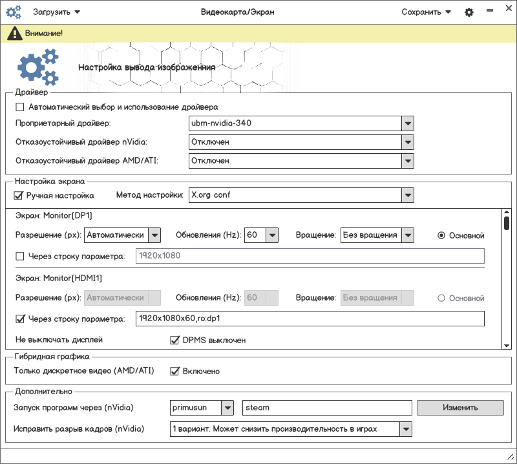Open Метод настройки X.org conf dropdown
Viewport: 517px width, 464px height.
406,195
